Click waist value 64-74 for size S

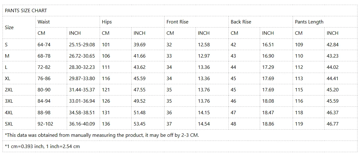(44, 44)
